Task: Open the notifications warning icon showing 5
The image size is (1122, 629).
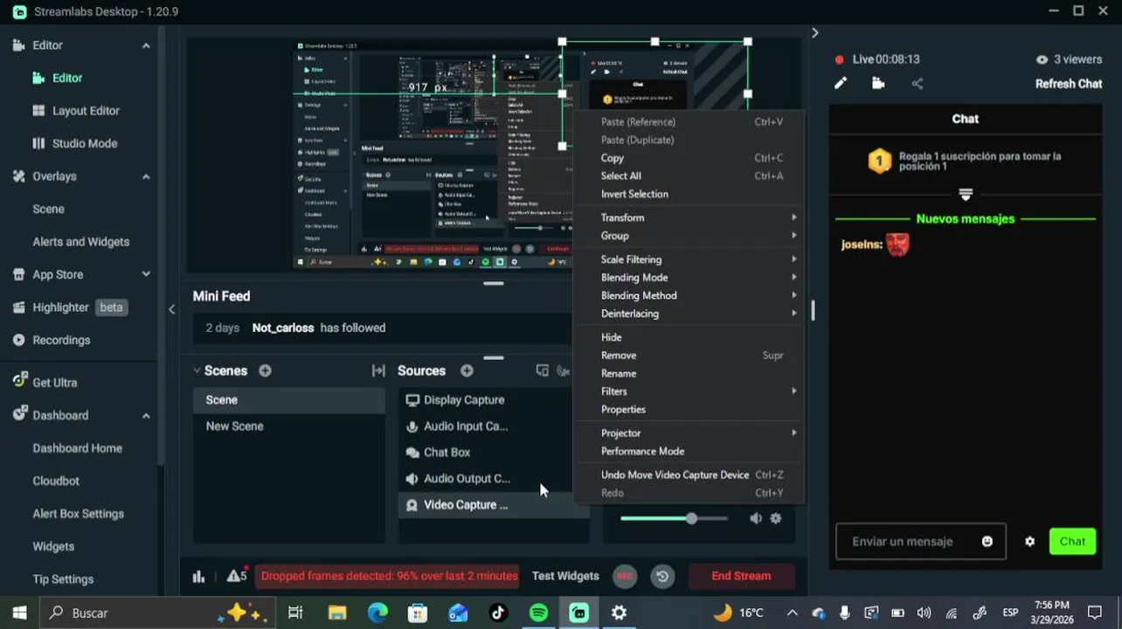Action: pyautogui.click(x=237, y=576)
